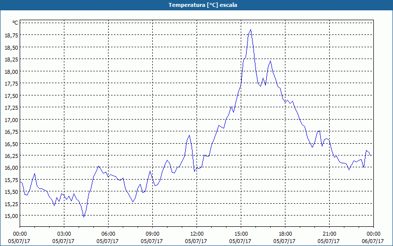
Task: Click the 17,25 y-axis label
Action: 11,107
